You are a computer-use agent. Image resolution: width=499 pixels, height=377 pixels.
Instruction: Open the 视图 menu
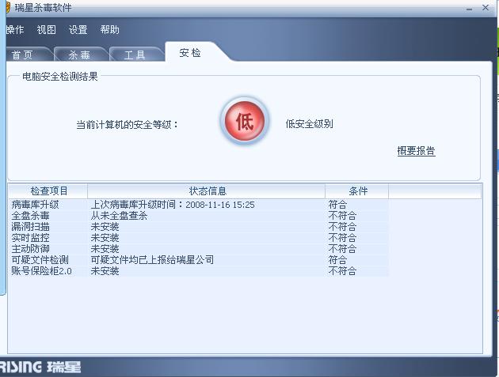47,30
